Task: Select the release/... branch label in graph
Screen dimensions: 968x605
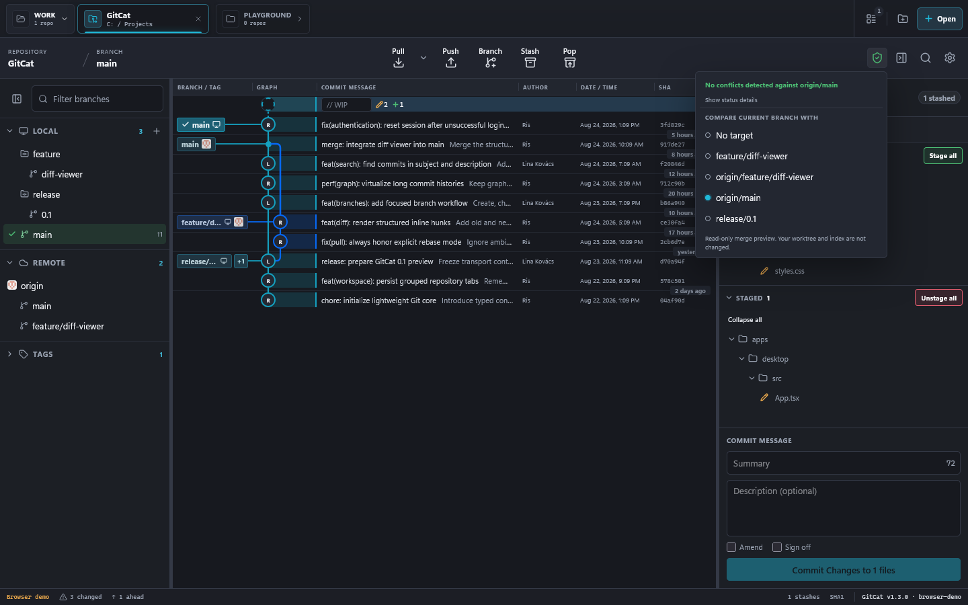Action: [205, 261]
